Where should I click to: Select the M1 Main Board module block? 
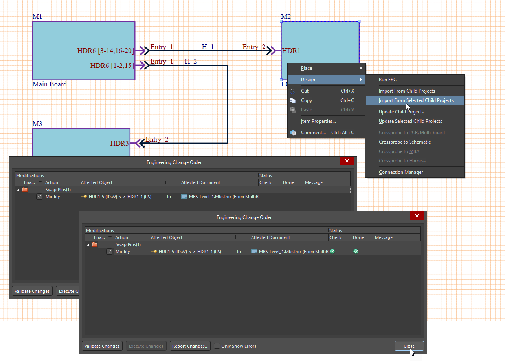point(83,39)
